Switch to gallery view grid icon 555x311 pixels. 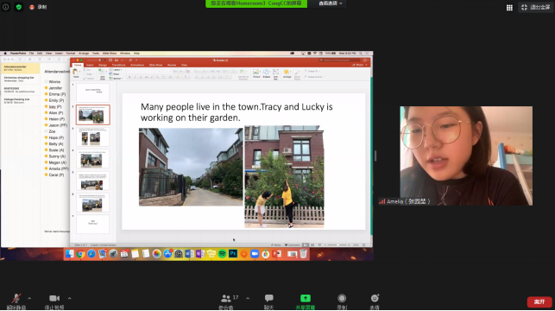pos(509,8)
